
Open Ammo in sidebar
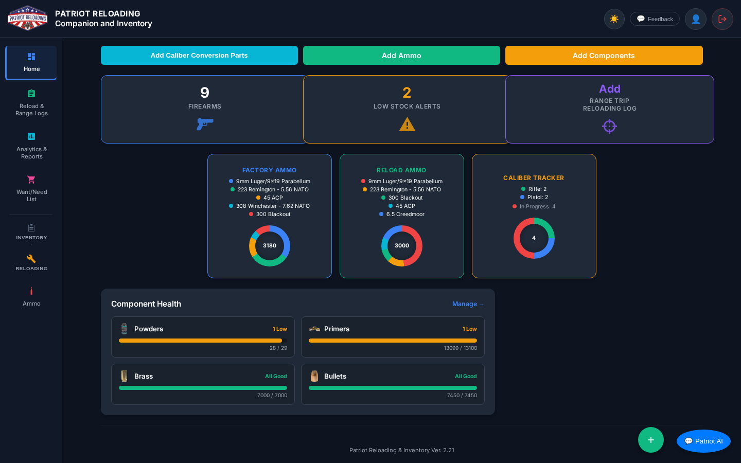click(31, 297)
